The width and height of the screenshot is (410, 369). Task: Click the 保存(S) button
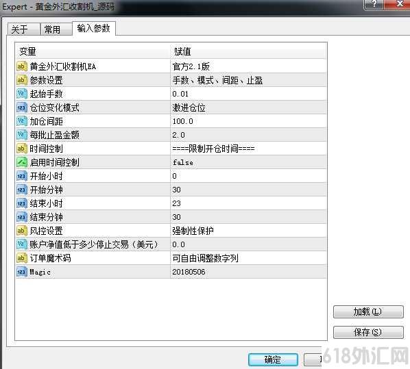[368, 332]
